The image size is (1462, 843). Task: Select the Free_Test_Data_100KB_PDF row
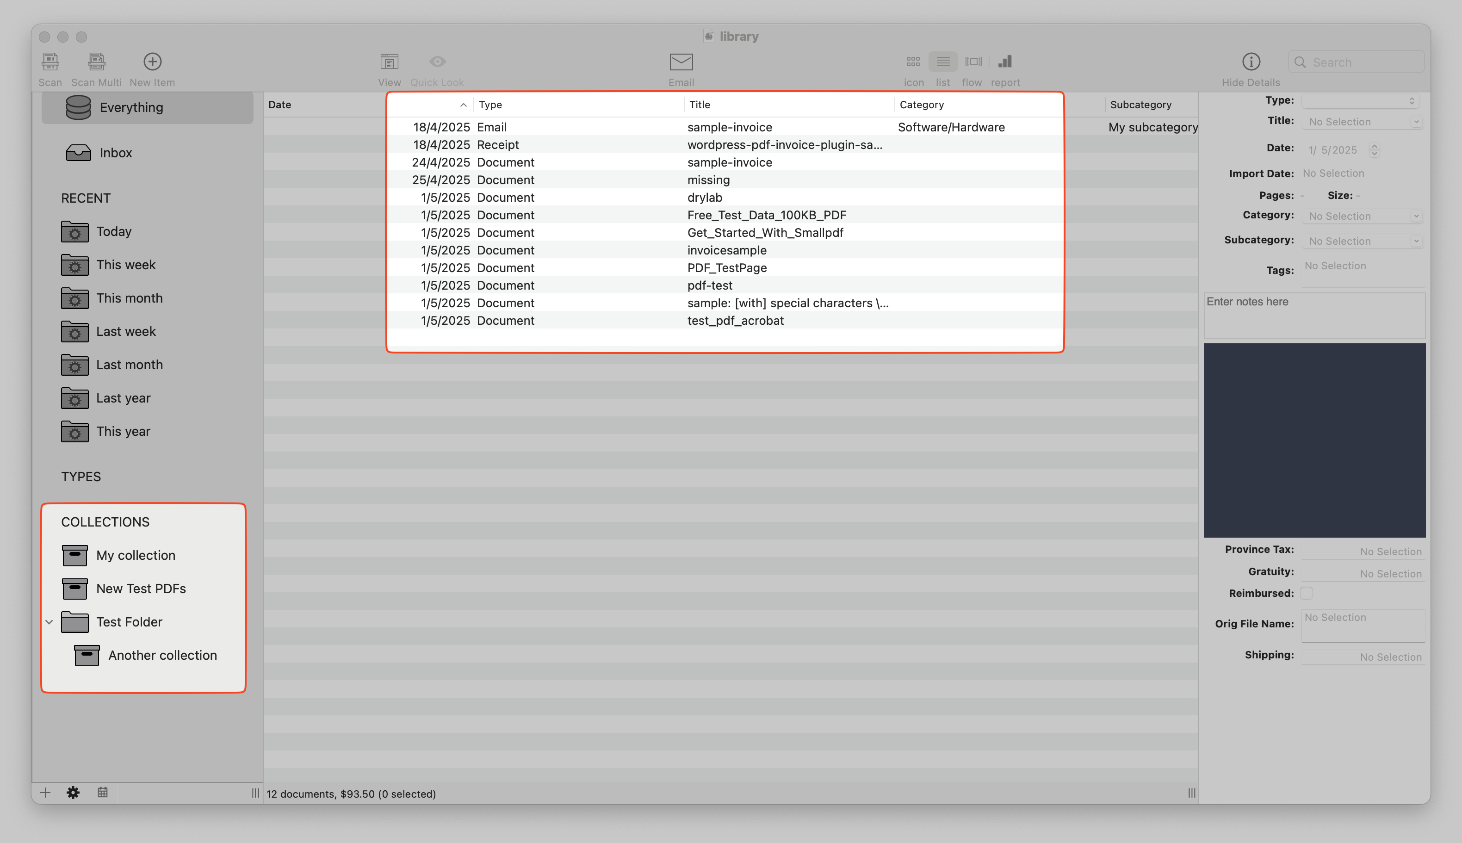pos(731,216)
